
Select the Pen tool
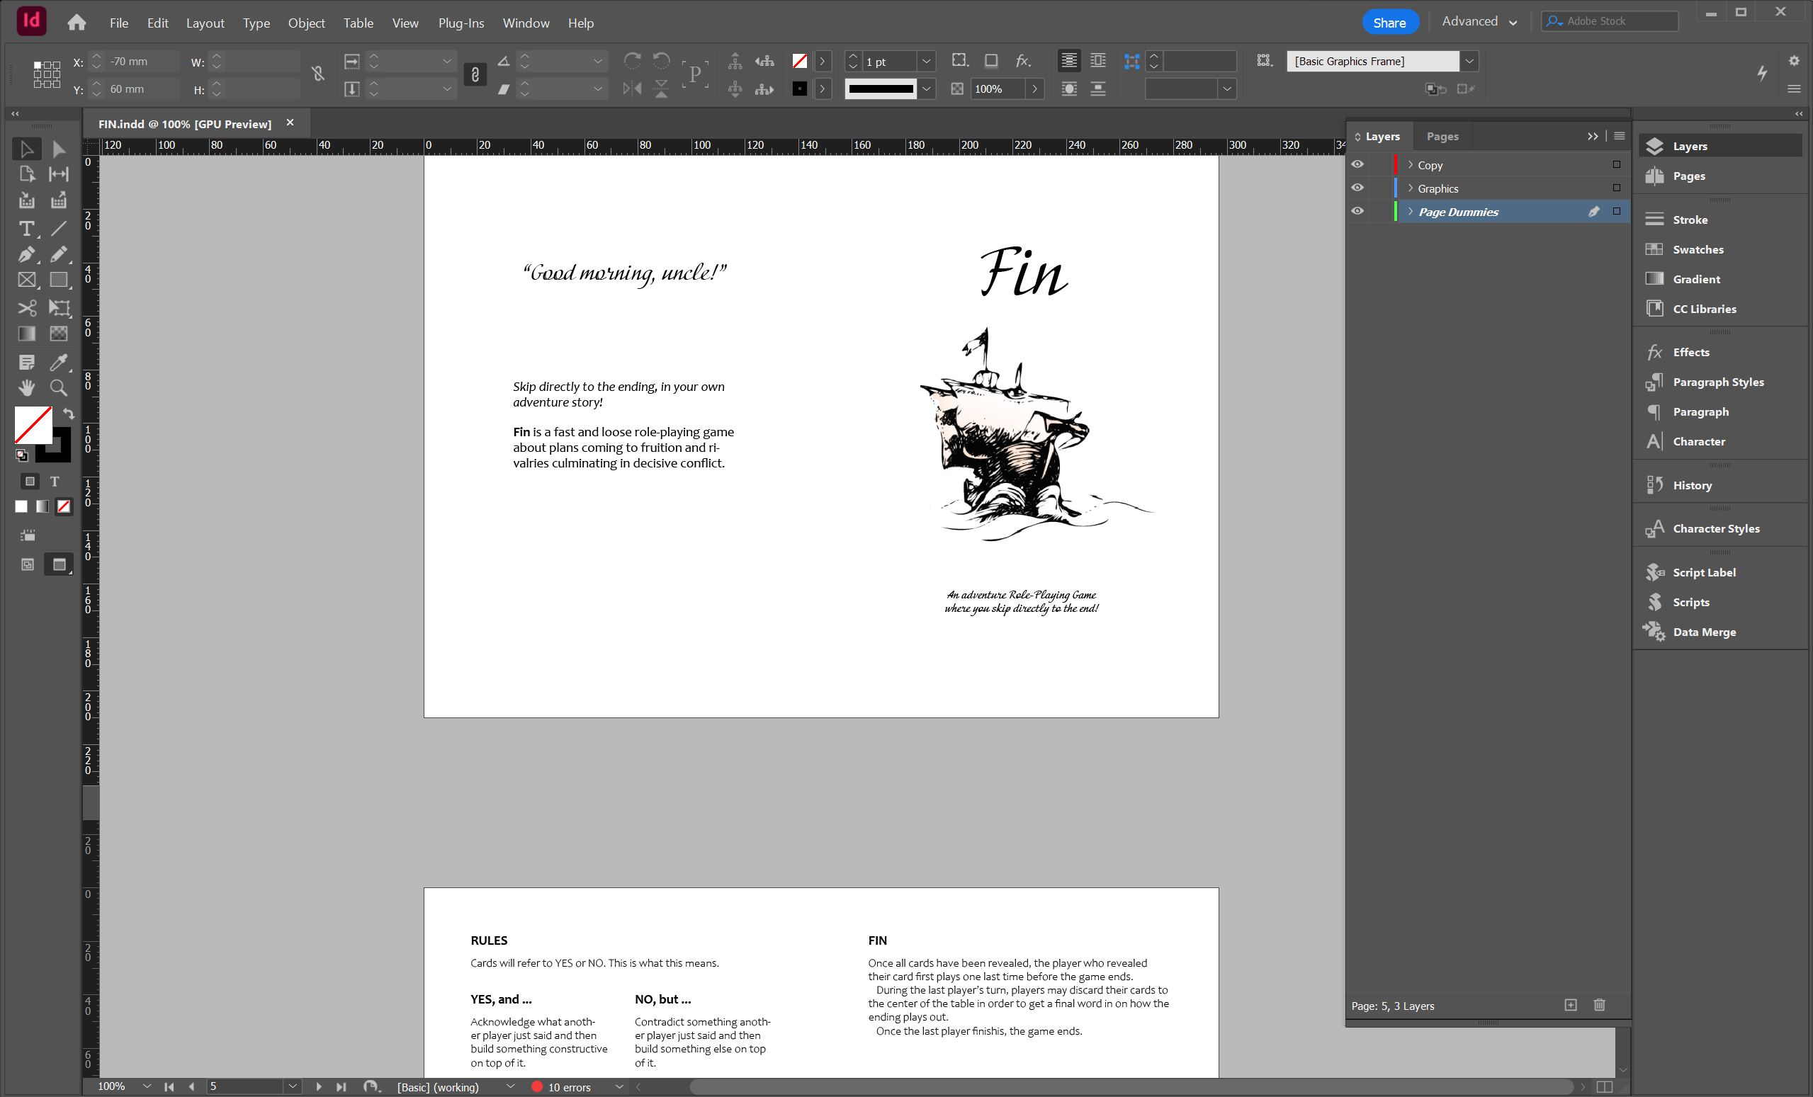coord(26,254)
